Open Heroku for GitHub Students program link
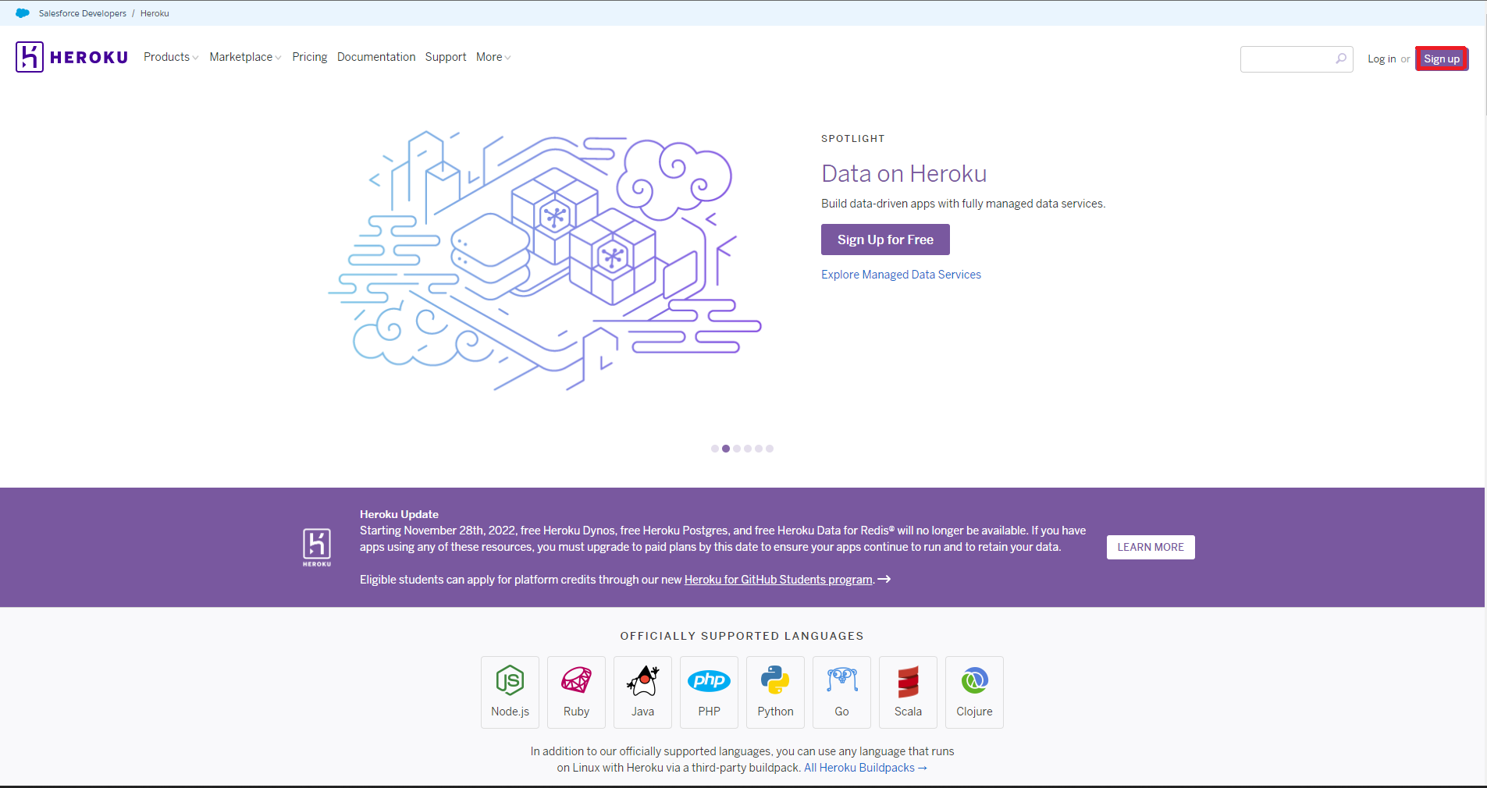The image size is (1487, 788). (778, 580)
